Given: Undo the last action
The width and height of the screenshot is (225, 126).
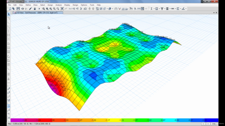Looking at the screenshot, I should click(22, 9).
